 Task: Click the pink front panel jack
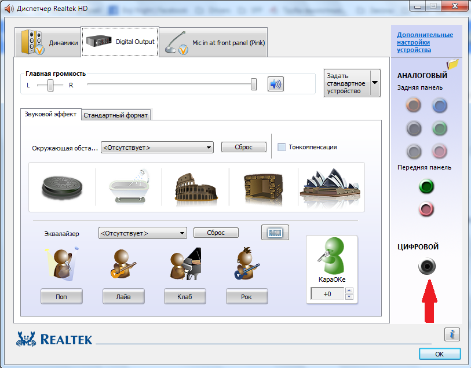(426, 209)
